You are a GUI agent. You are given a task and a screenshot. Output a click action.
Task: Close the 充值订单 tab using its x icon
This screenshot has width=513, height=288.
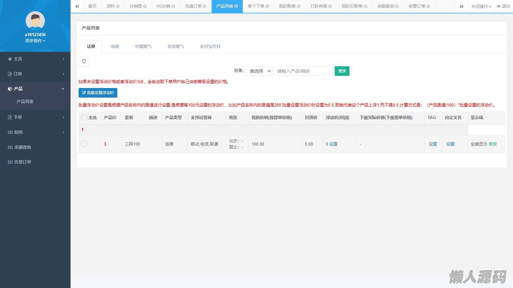tap(205, 6)
